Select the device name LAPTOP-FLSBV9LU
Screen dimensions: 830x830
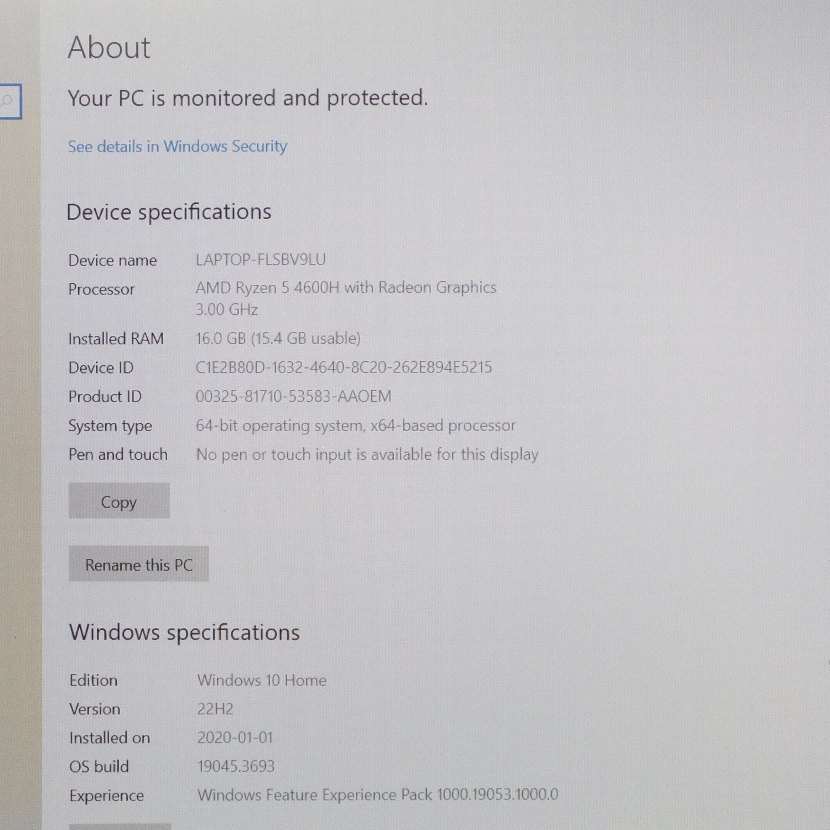point(261,260)
